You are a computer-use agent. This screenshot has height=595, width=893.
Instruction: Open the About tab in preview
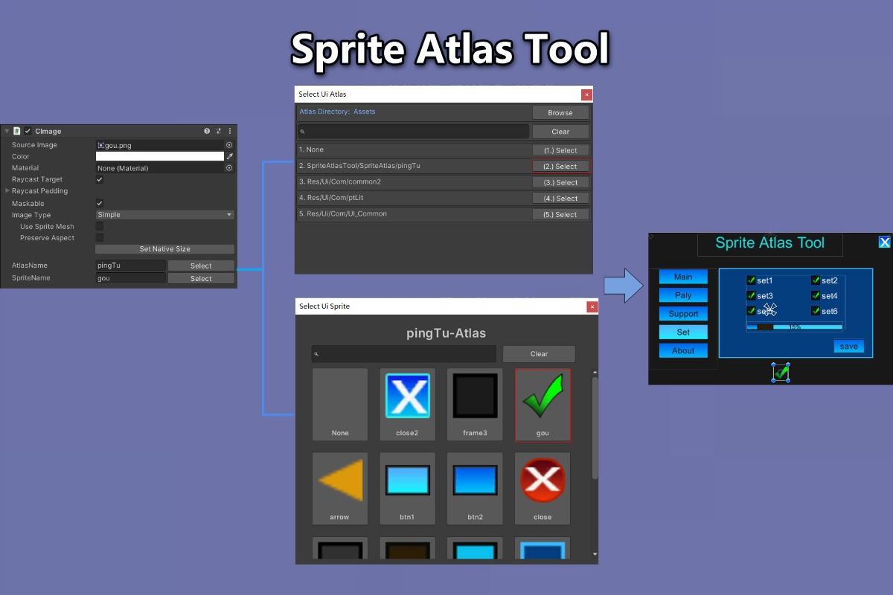pyautogui.click(x=683, y=351)
